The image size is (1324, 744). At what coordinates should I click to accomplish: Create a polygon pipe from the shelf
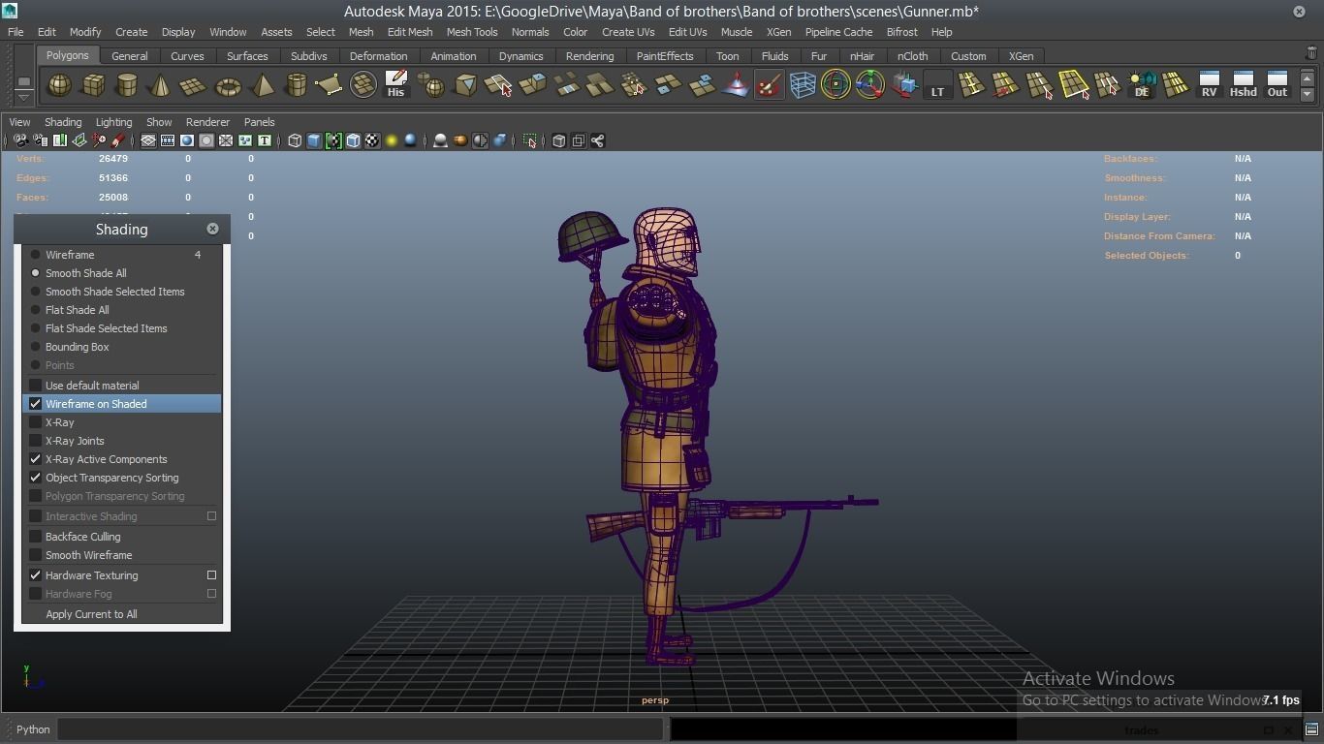[296, 85]
